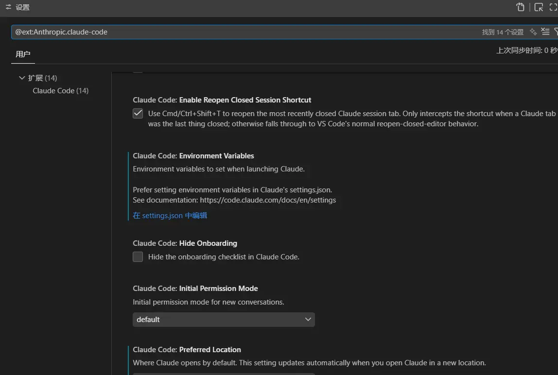Select the 设置 editor tab title

[x=23, y=7]
